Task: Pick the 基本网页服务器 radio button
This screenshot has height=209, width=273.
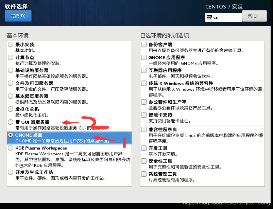Action: tap(11, 96)
